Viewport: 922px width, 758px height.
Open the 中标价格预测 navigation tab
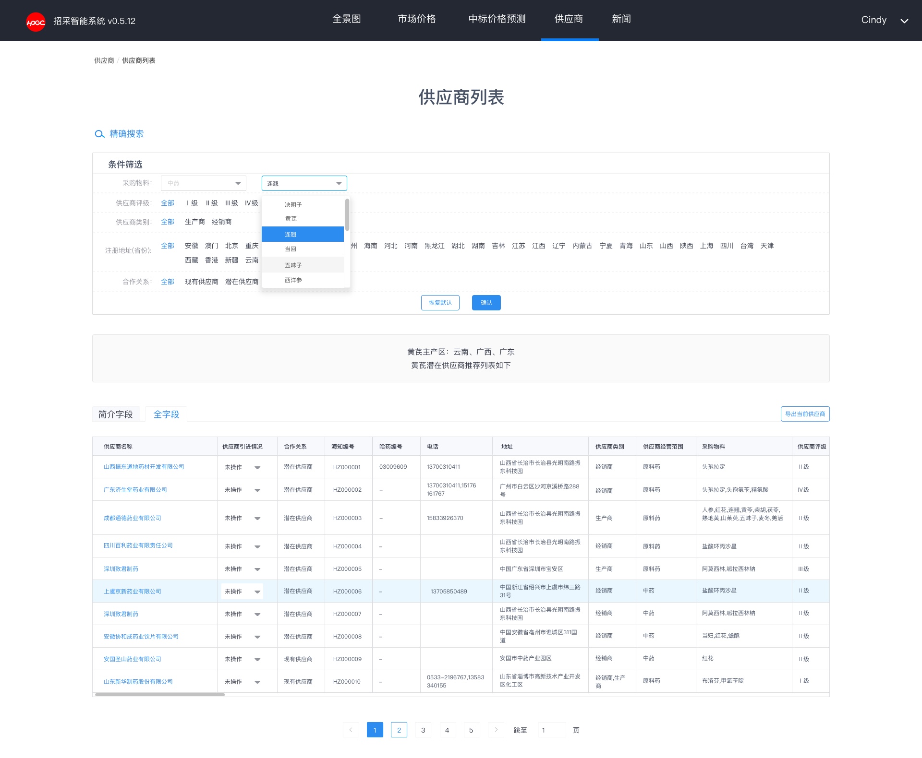click(497, 19)
